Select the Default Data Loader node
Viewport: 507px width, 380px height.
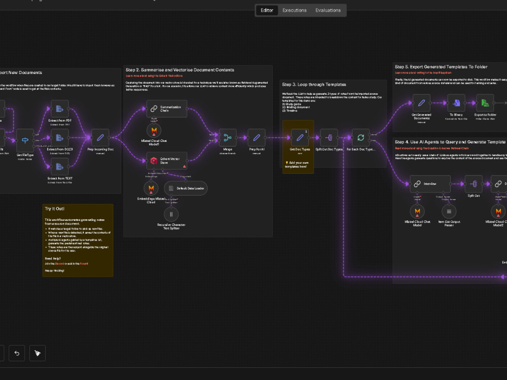(186, 188)
